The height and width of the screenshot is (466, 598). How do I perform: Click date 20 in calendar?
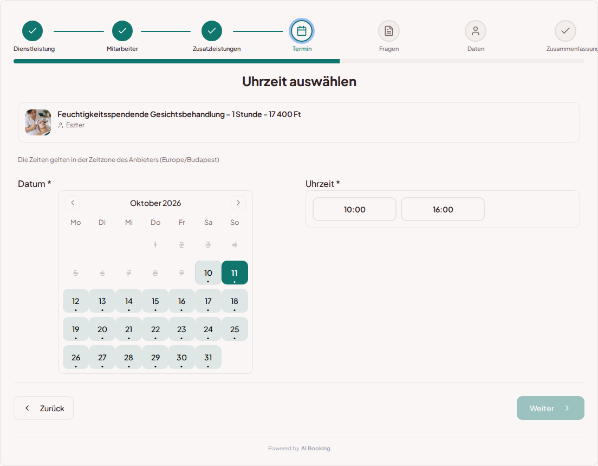(x=102, y=329)
